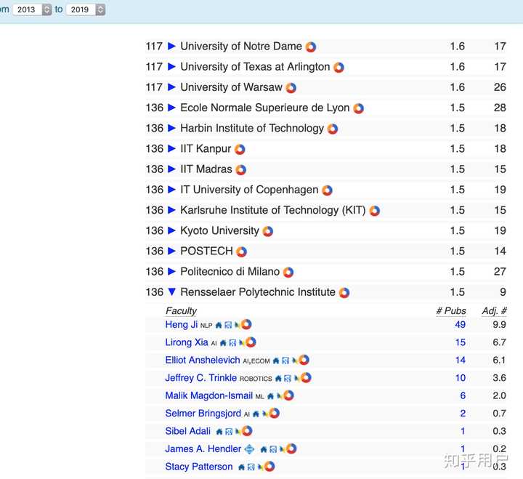
Task: Open the start year 2013 dropdown
Action: pos(32,9)
